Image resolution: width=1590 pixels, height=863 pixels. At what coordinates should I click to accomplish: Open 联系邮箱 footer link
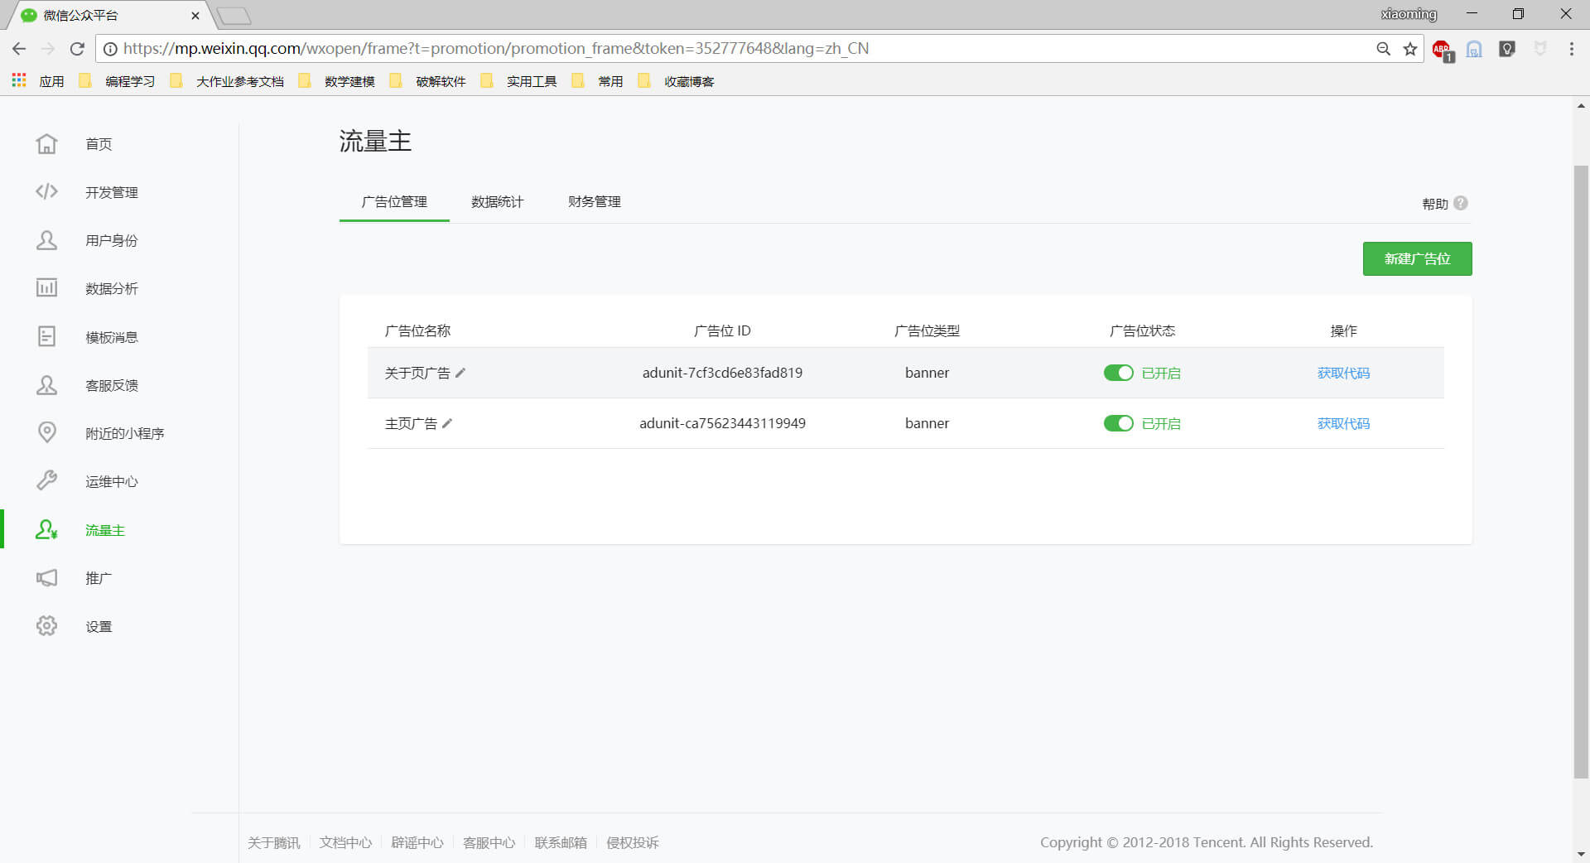(561, 842)
